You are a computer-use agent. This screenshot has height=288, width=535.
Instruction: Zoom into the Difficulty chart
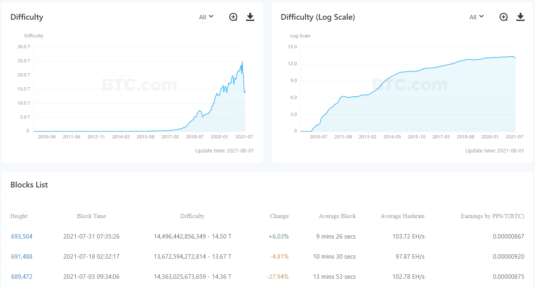coord(233,17)
